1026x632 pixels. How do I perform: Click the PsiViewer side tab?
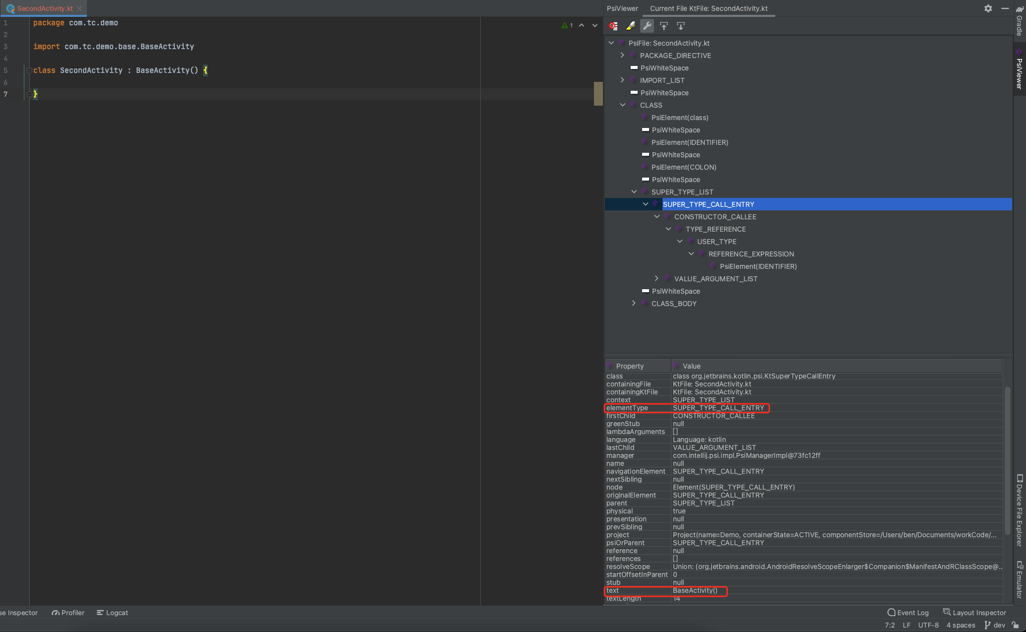point(1020,69)
